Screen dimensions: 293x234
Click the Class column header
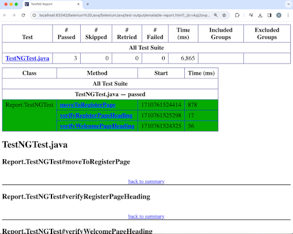(29, 73)
